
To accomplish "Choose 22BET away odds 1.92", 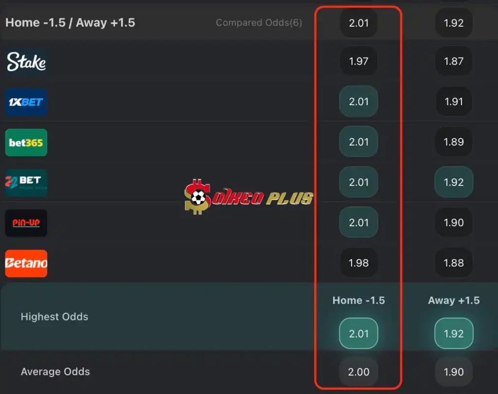I will click(x=454, y=182).
